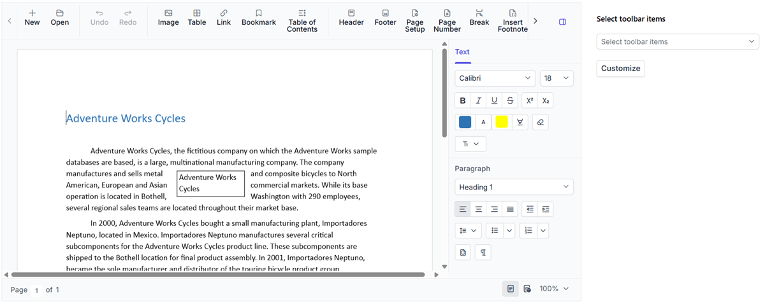
Task: Click the Customize button
Action: 620,69
